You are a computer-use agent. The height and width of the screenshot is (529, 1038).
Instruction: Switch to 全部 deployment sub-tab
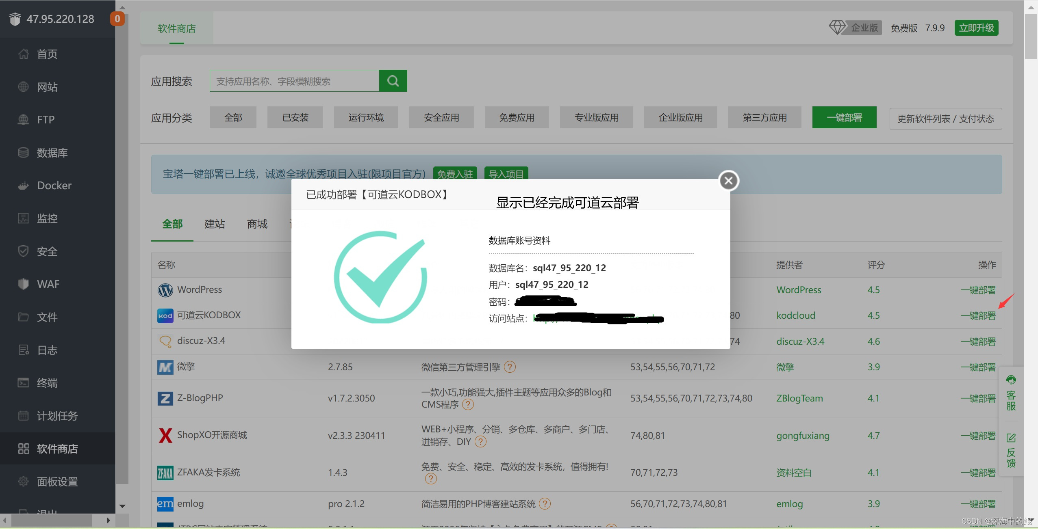pyautogui.click(x=172, y=224)
